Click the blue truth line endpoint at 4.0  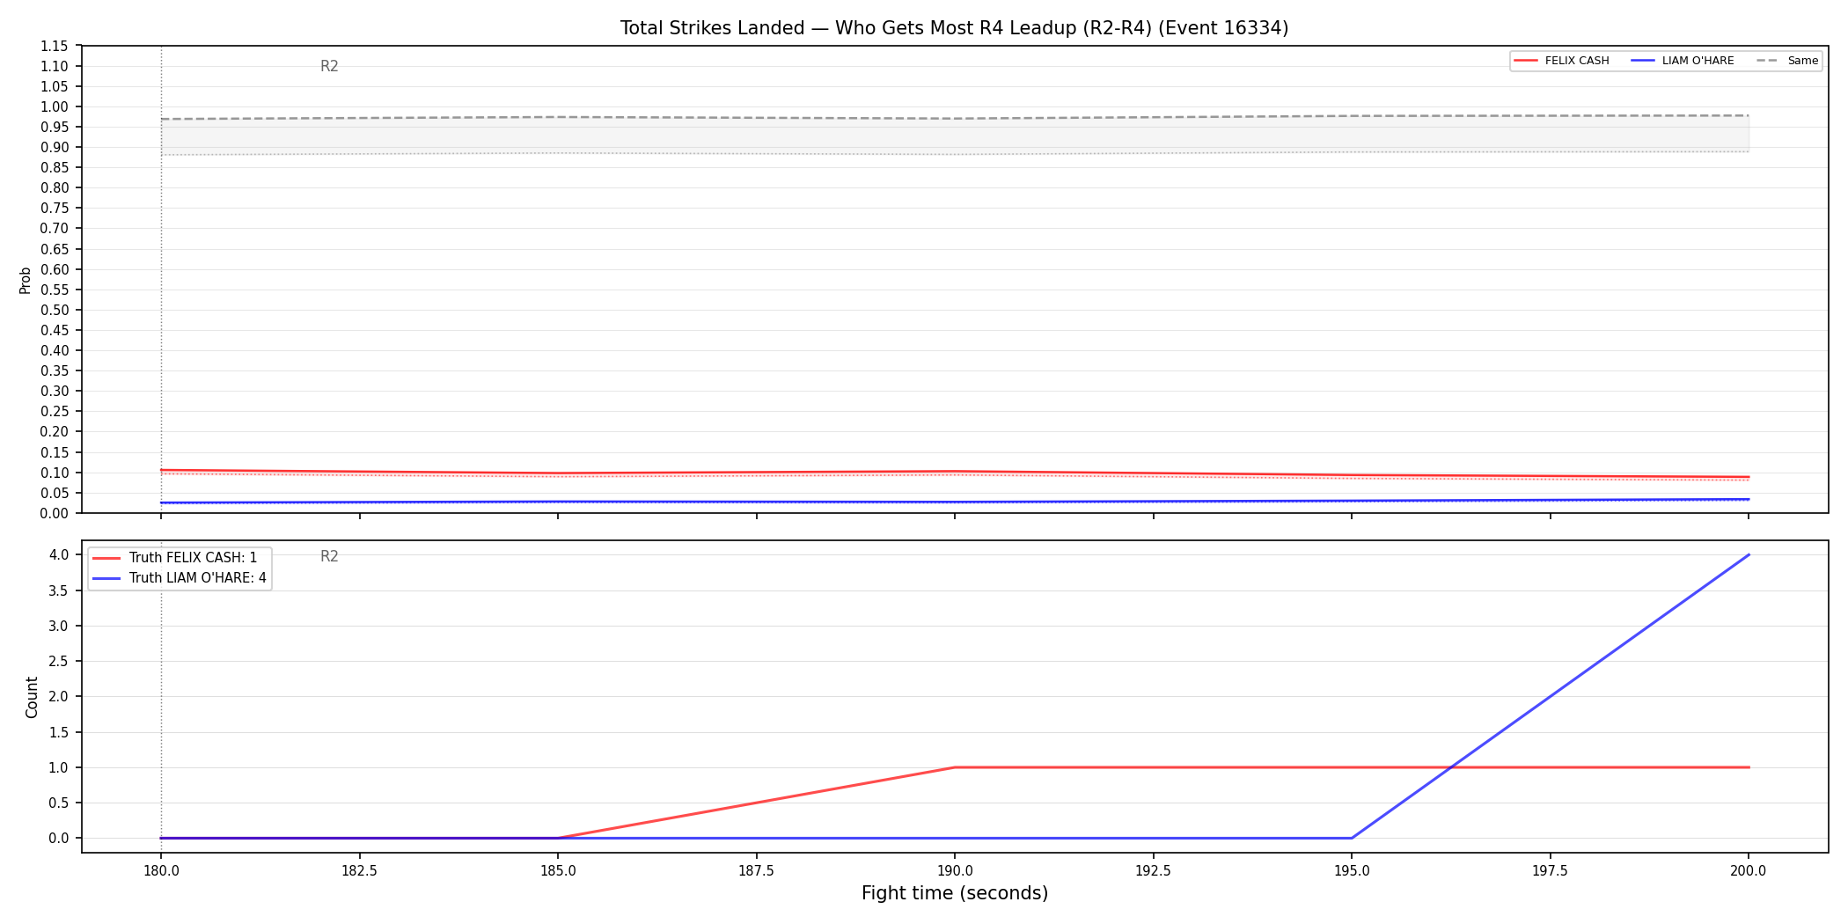click(1748, 555)
